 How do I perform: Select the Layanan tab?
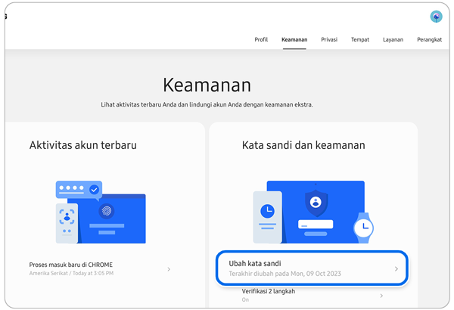pos(393,39)
